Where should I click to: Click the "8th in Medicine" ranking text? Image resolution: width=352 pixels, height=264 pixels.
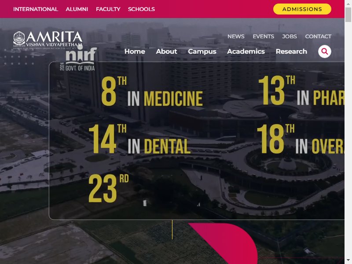click(x=152, y=91)
